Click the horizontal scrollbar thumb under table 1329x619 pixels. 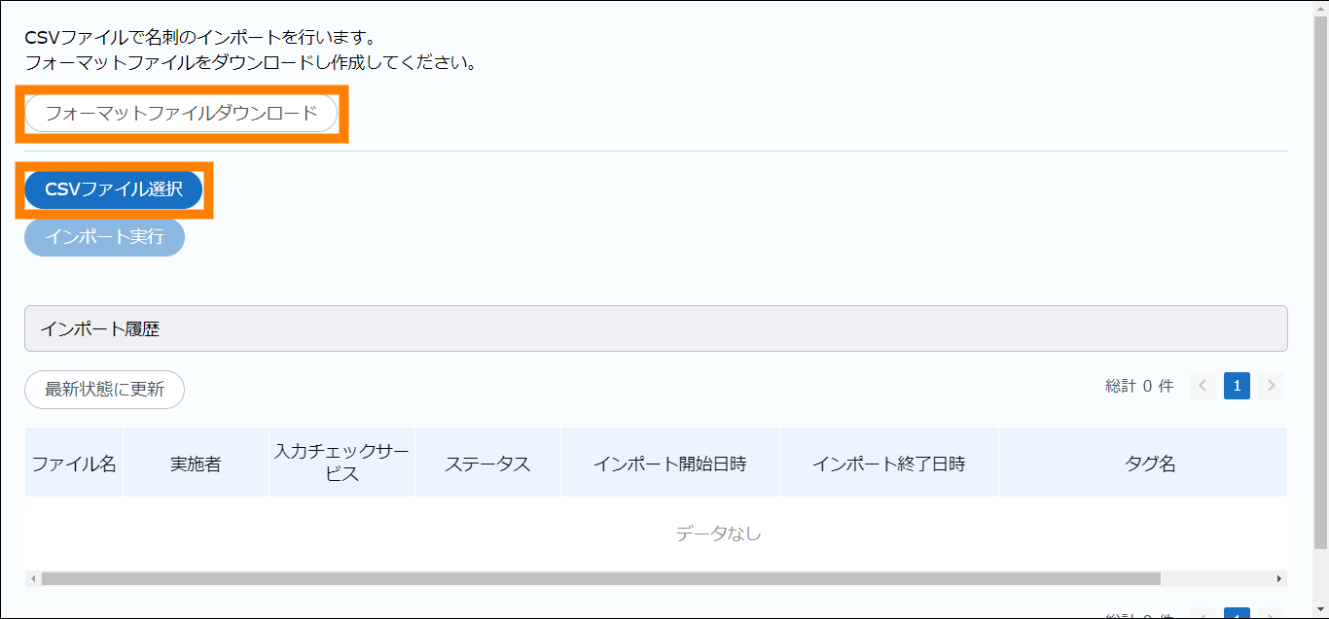[600, 579]
